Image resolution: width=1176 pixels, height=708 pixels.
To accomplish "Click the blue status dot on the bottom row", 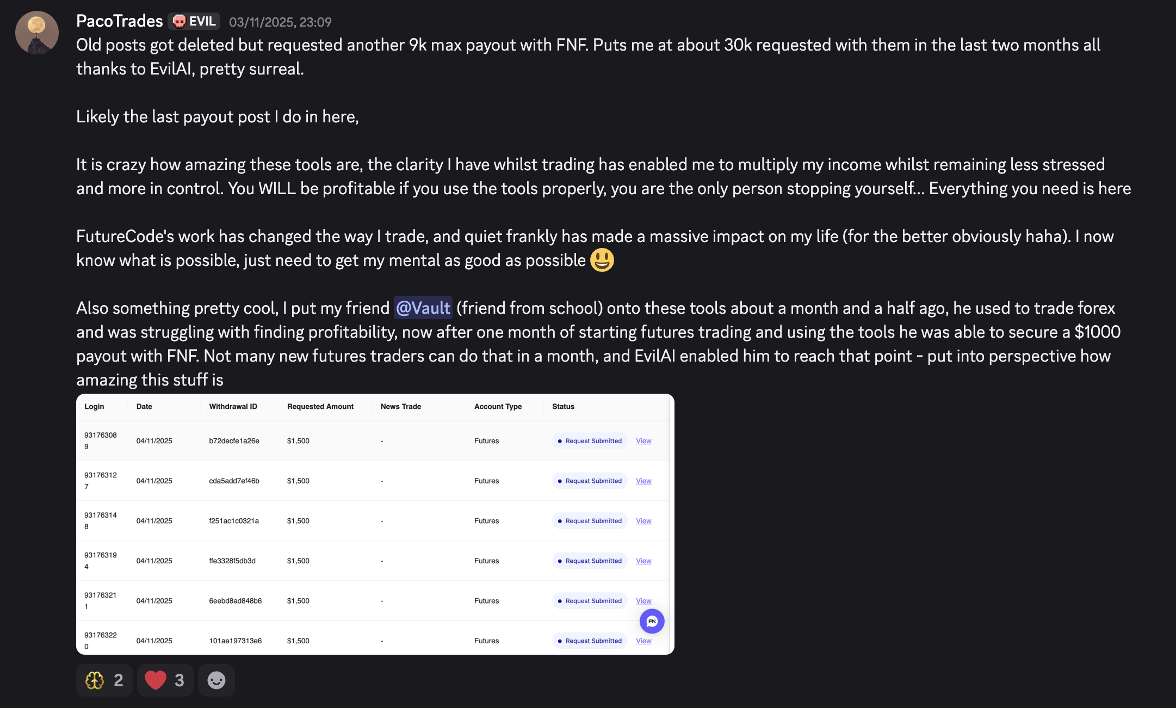I will (x=559, y=641).
